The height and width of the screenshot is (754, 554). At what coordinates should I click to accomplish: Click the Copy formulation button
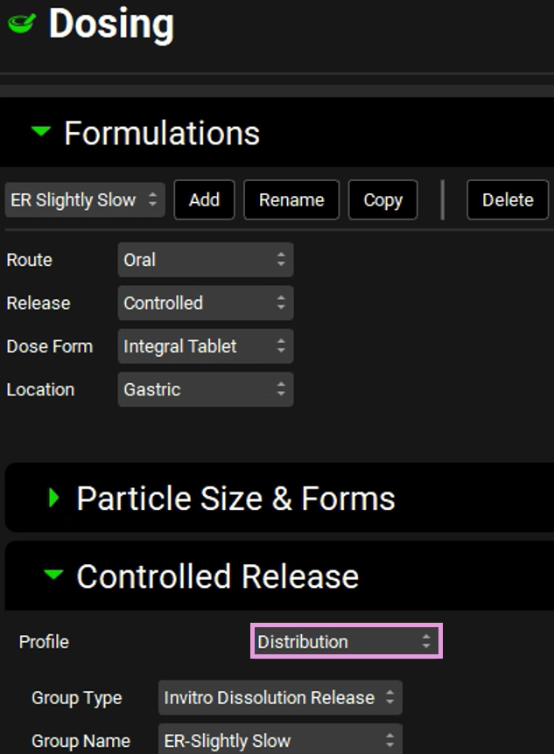tap(382, 199)
